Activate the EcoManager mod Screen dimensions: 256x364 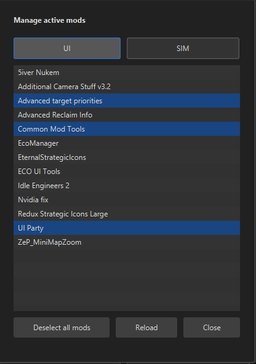tap(127, 143)
